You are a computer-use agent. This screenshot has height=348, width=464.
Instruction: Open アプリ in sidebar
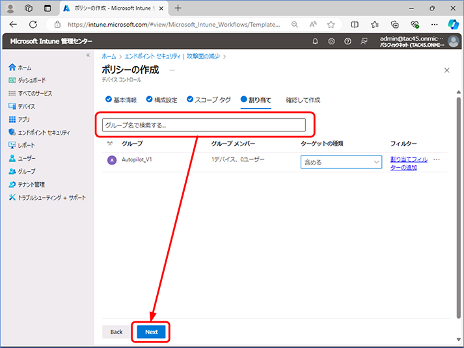click(x=20, y=120)
